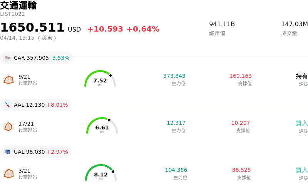Open the CAR 357.905 stock chip
The height and width of the screenshot is (188, 308).
coord(37,58)
